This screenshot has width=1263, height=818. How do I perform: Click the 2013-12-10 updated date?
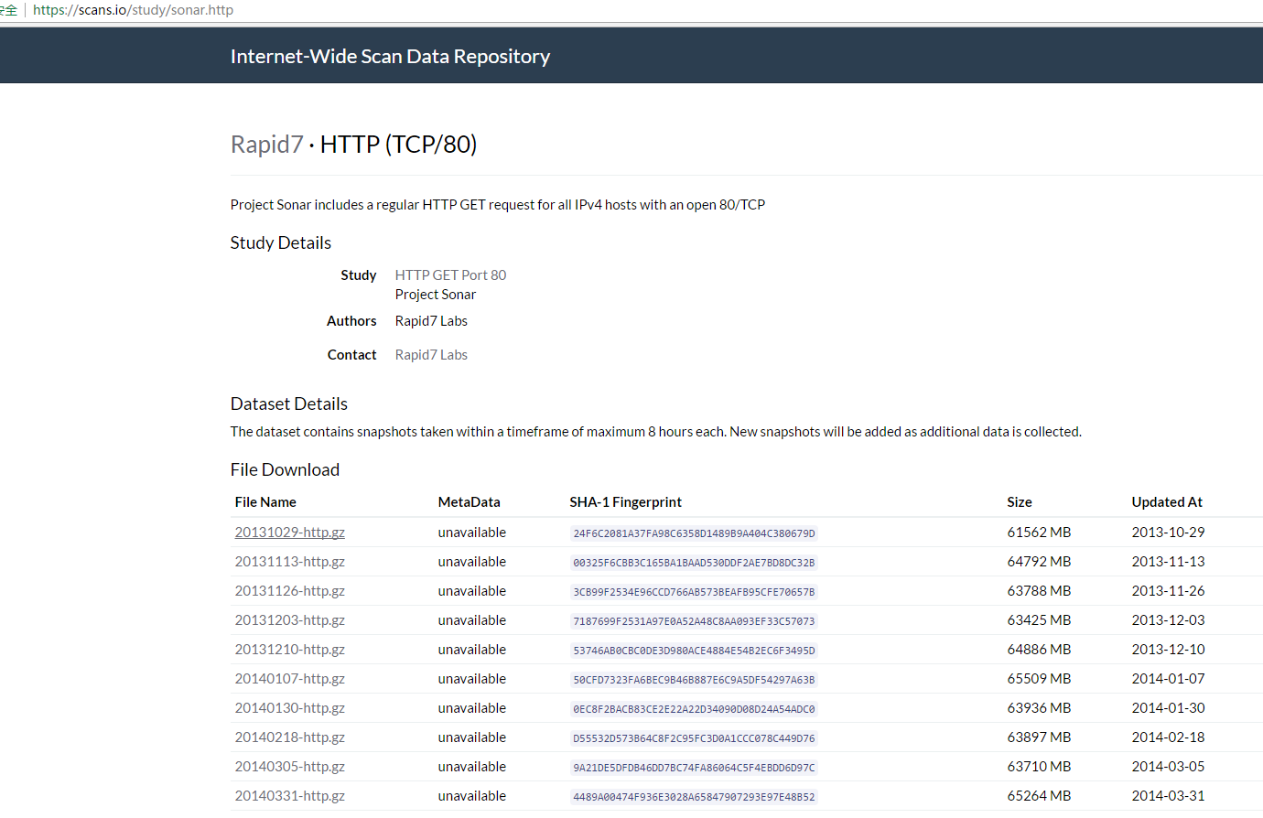click(x=1168, y=649)
